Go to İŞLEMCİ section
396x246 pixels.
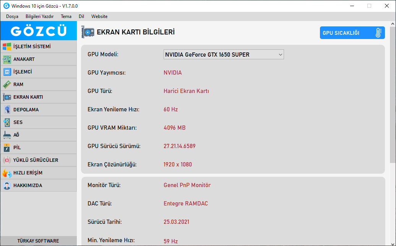(x=38, y=72)
